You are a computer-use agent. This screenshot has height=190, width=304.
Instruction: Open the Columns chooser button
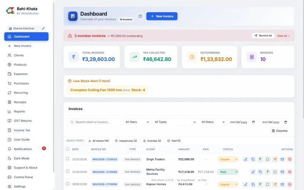(x=280, y=131)
